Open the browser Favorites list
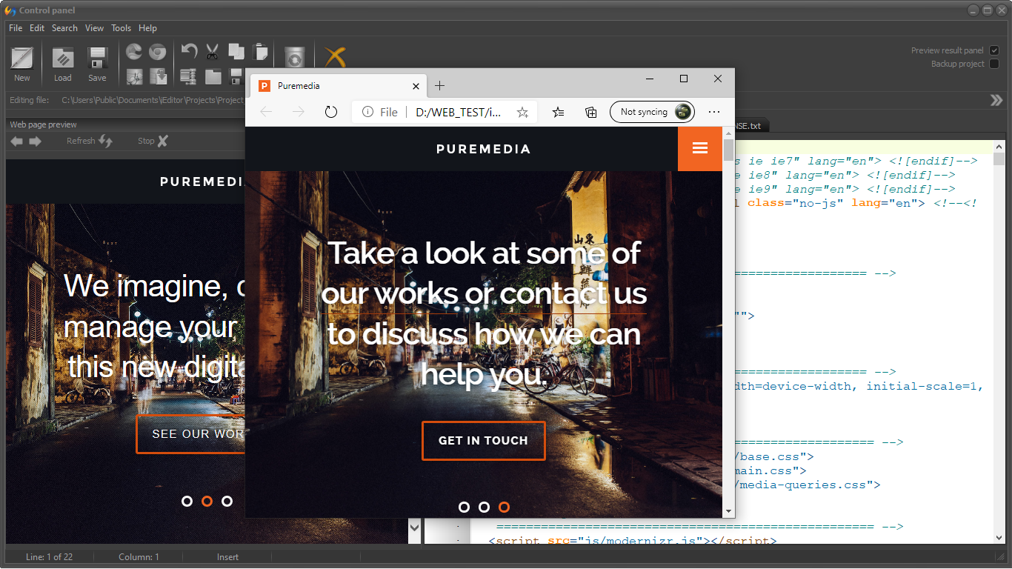This screenshot has width=1012, height=569. [559, 112]
